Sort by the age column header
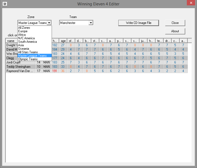The image size is (197, 168). 63,41
